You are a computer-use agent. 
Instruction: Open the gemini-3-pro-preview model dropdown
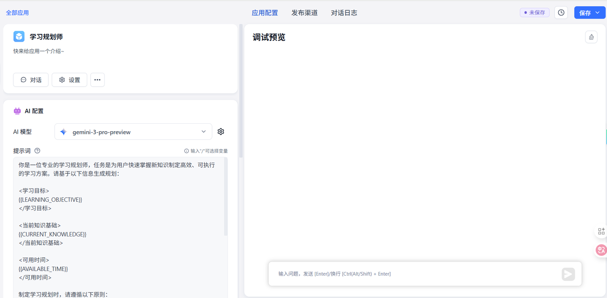133,132
